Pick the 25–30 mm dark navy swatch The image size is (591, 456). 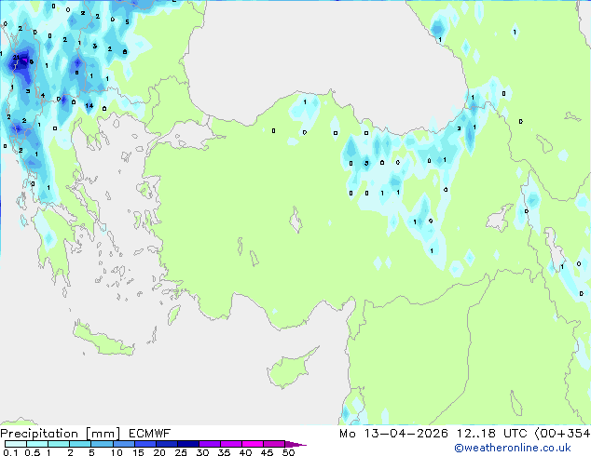click(188, 444)
